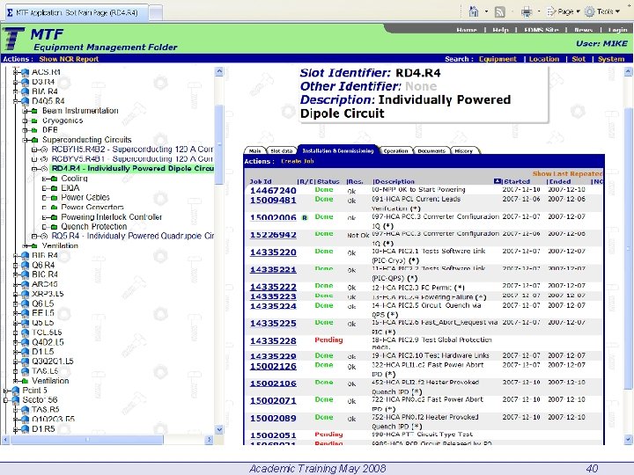
Task: Click the DFB folder icon
Action: tap(34, 130)
